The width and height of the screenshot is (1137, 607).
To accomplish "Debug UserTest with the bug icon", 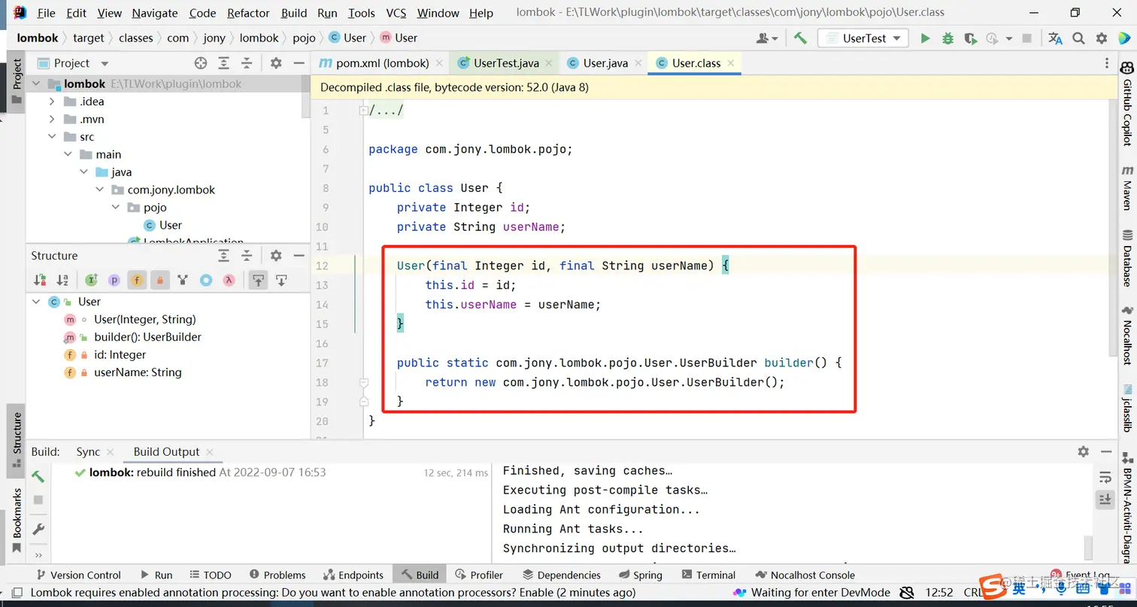I will [x=947, y=38].
